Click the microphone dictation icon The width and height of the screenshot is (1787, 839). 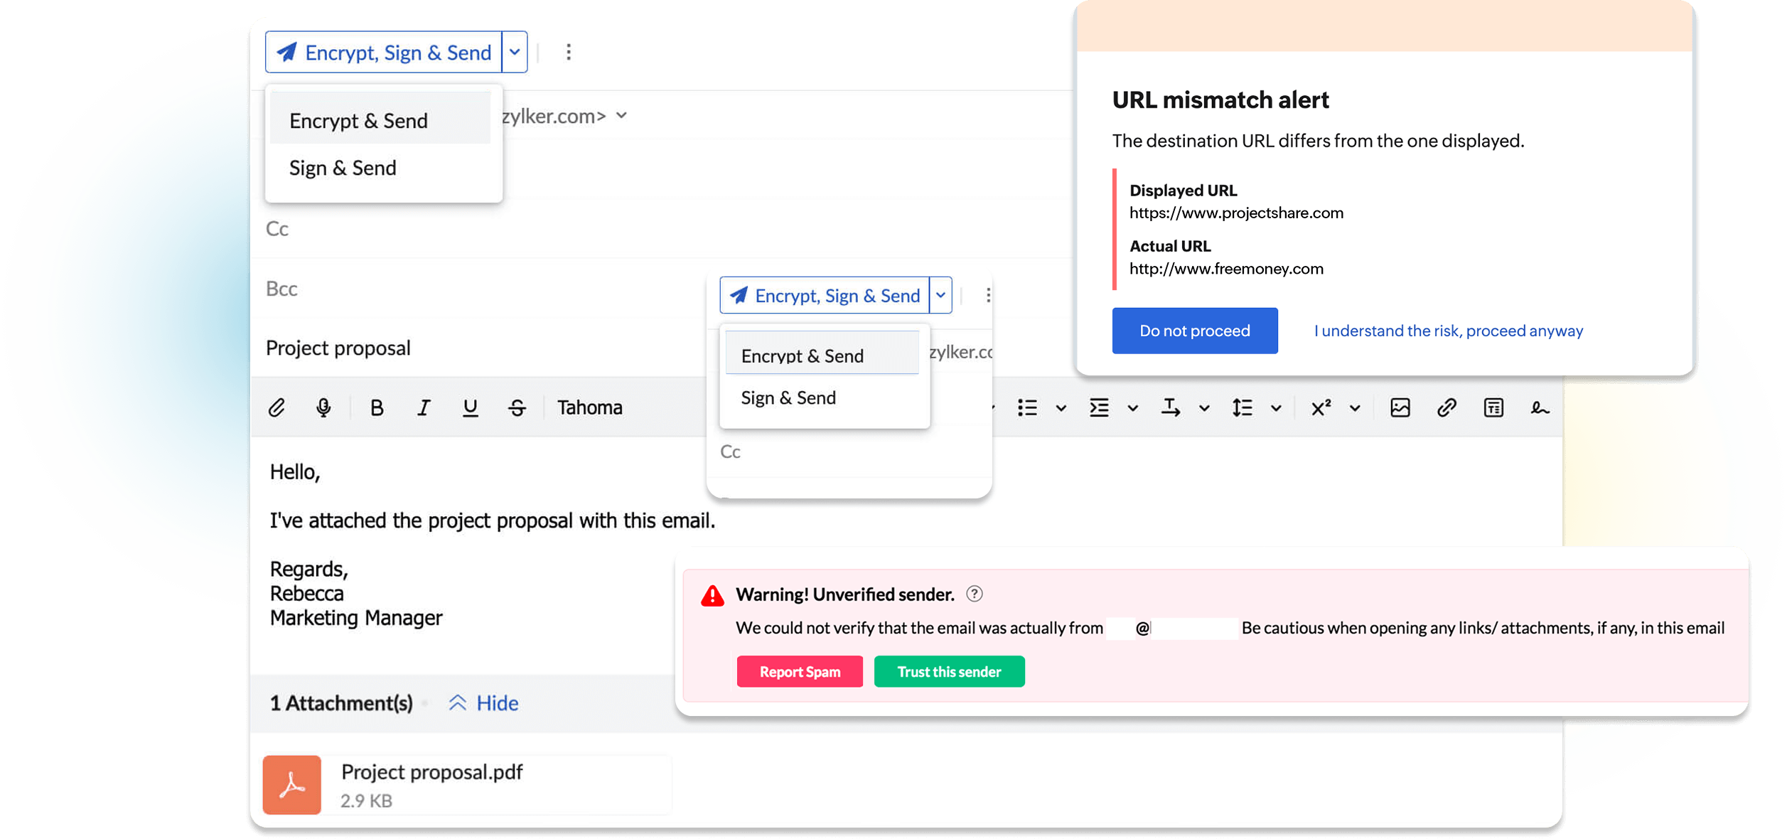point(323,407)
